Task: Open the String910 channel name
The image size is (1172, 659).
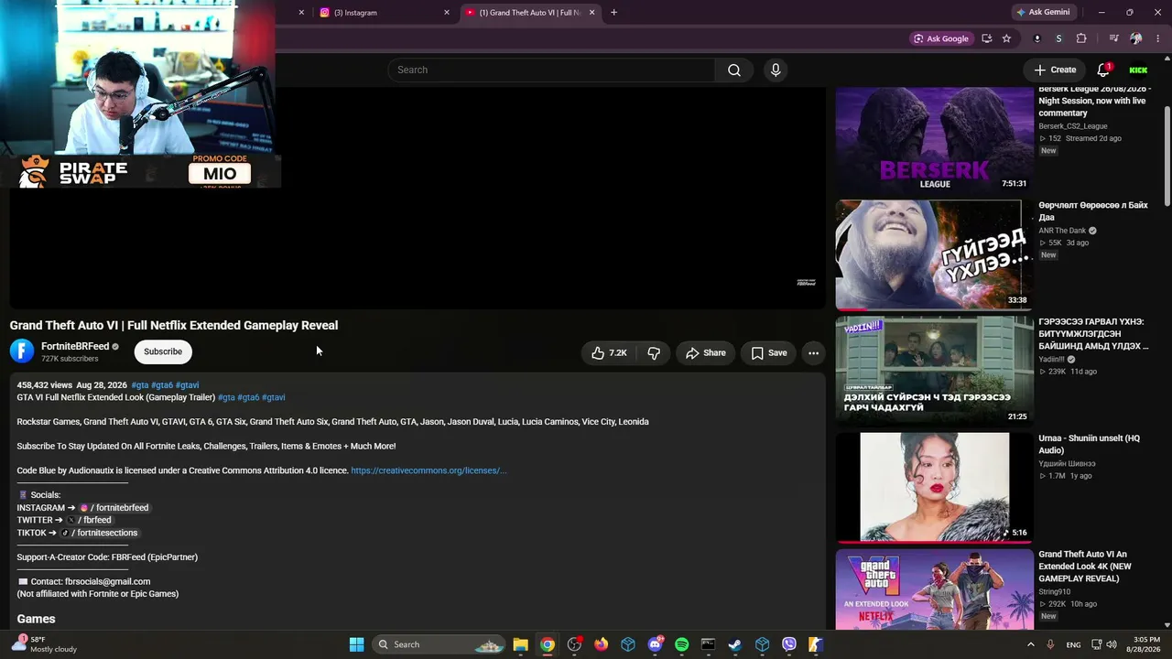Action: click(x=1054, y=591)
